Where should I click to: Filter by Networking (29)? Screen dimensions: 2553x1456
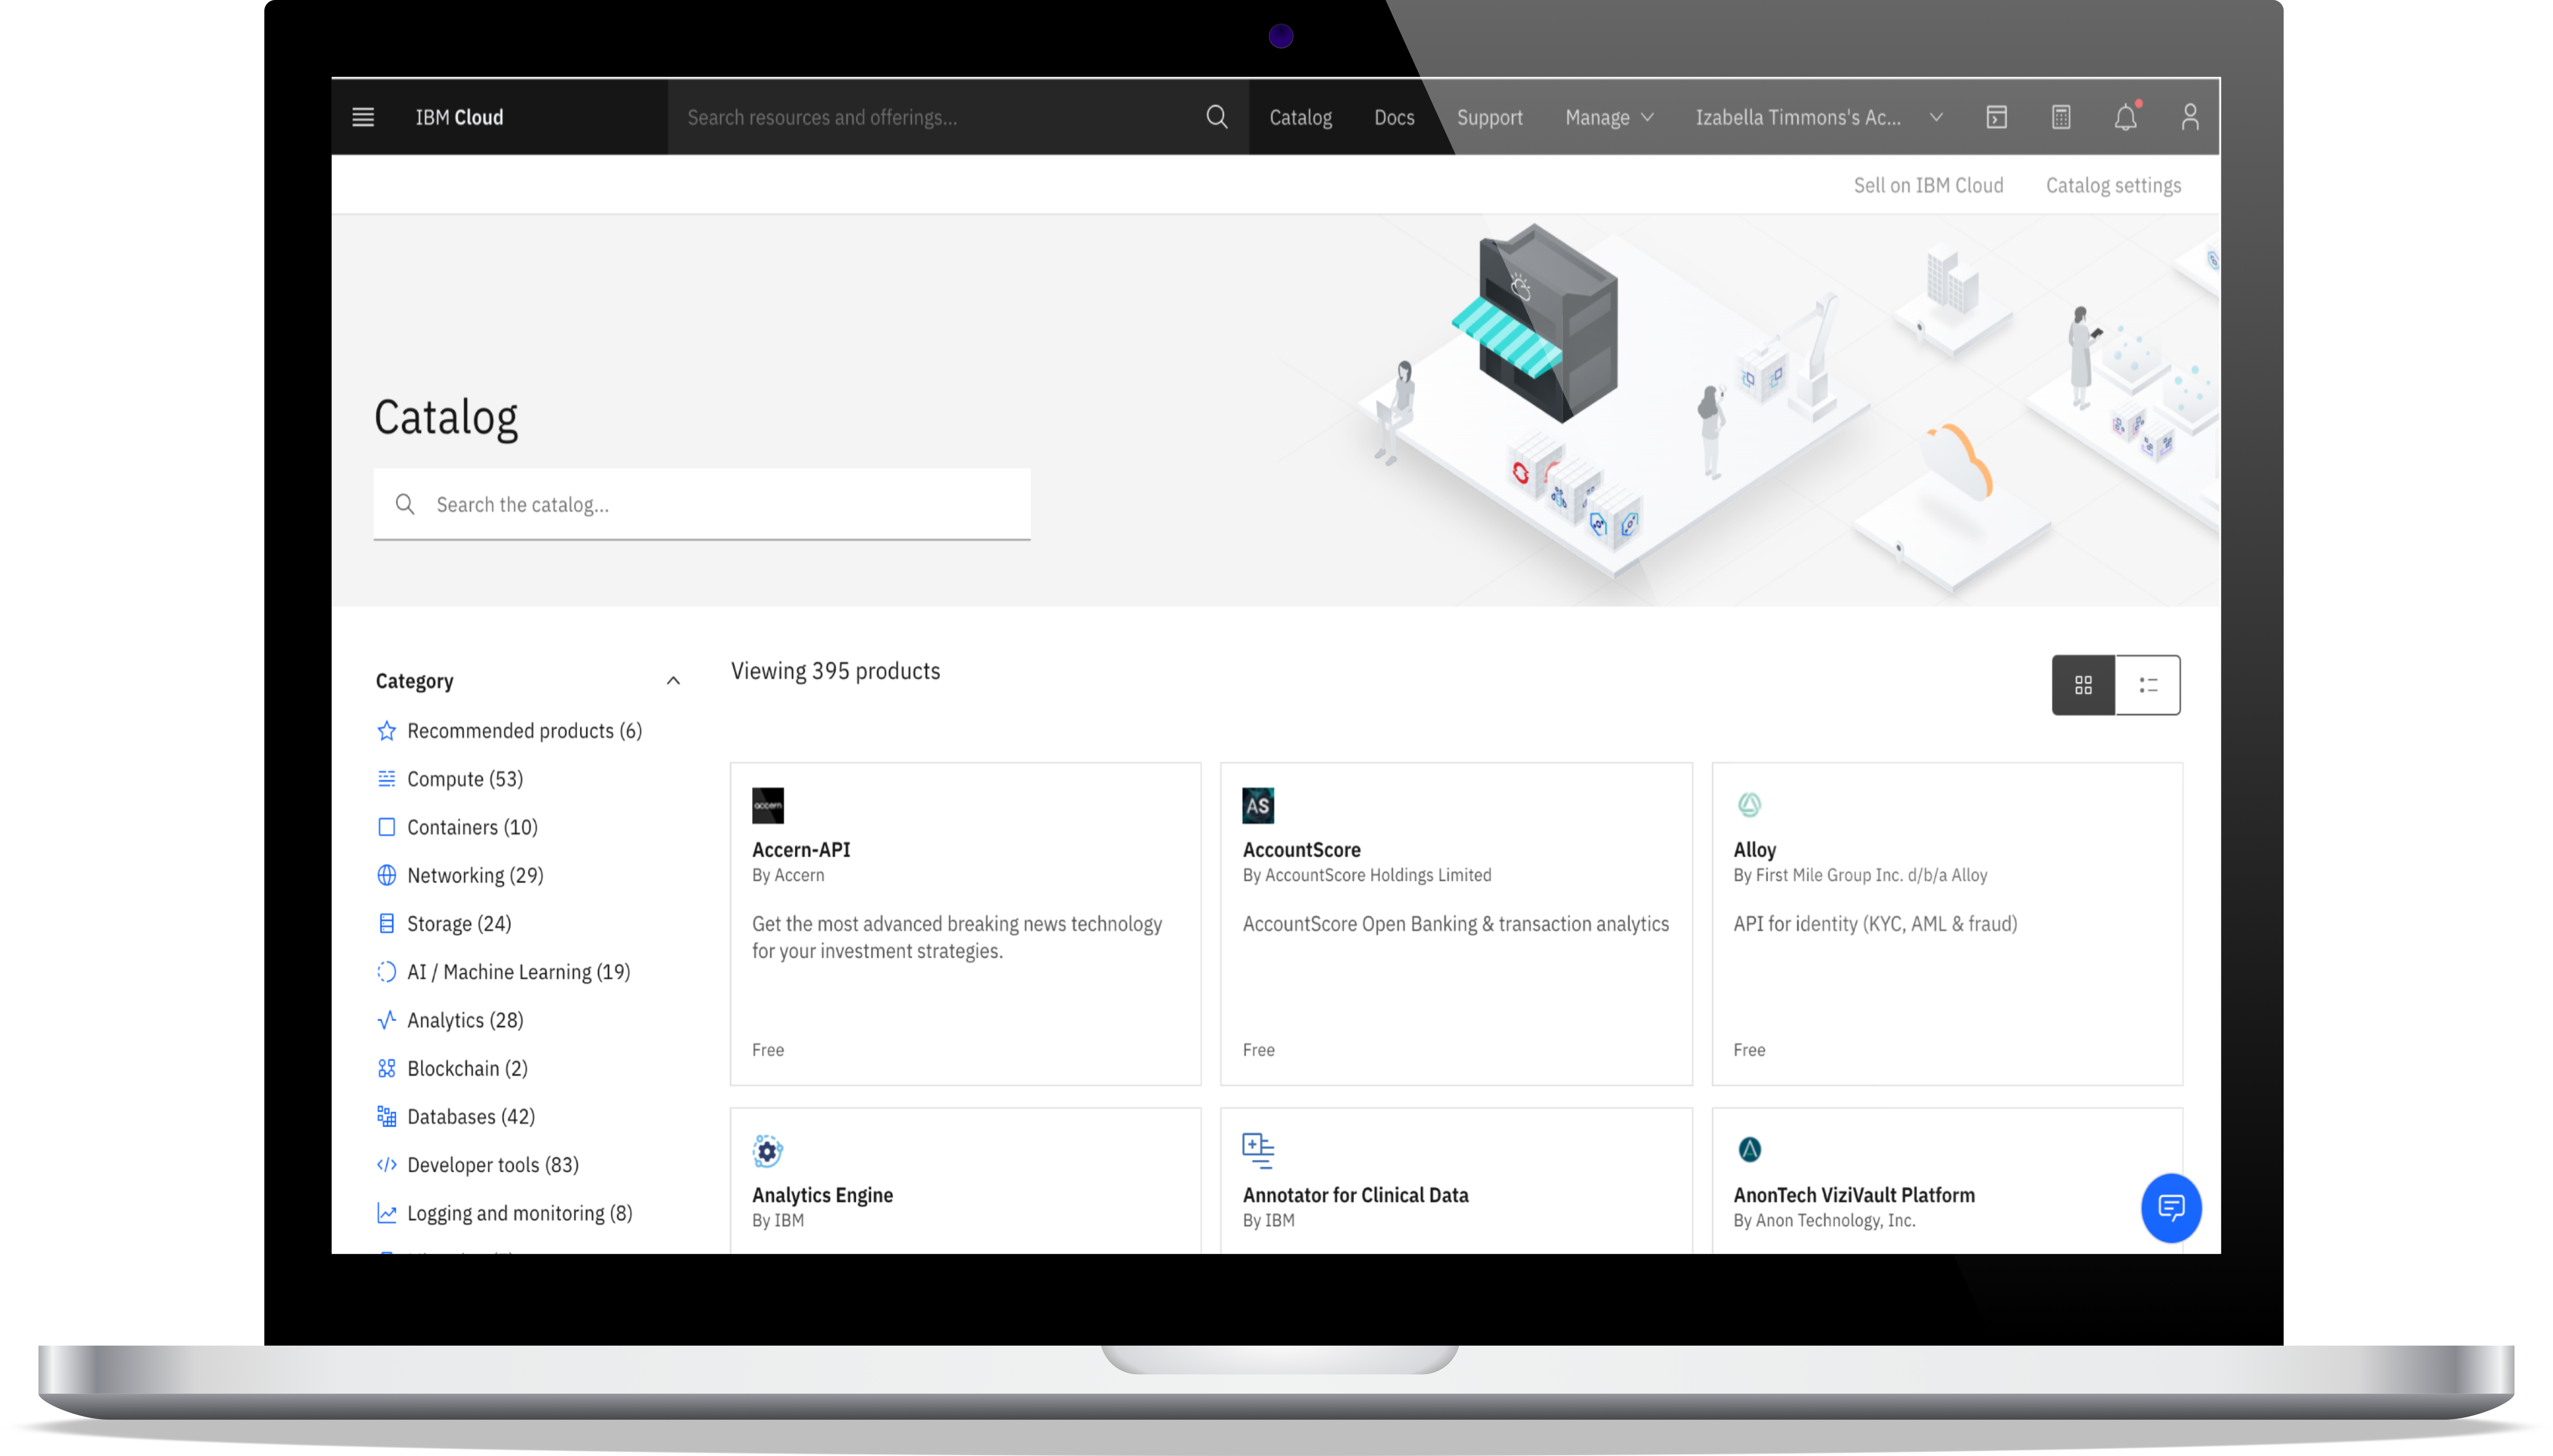(x=475, y=875)
